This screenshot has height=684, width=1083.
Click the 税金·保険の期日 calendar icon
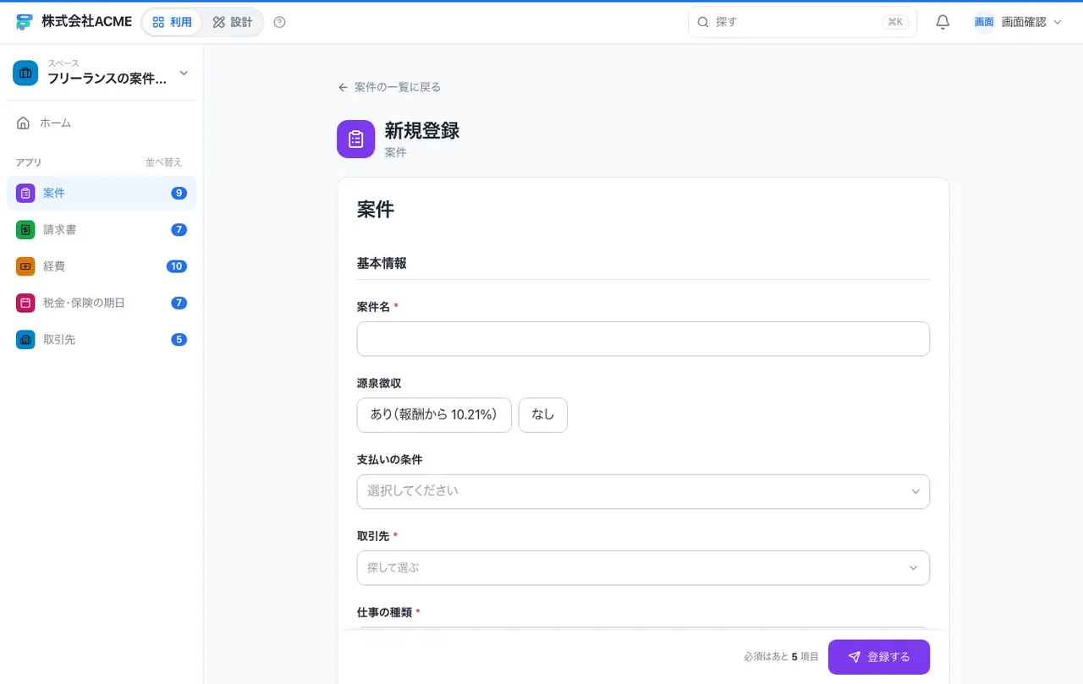tap(25, 303)
